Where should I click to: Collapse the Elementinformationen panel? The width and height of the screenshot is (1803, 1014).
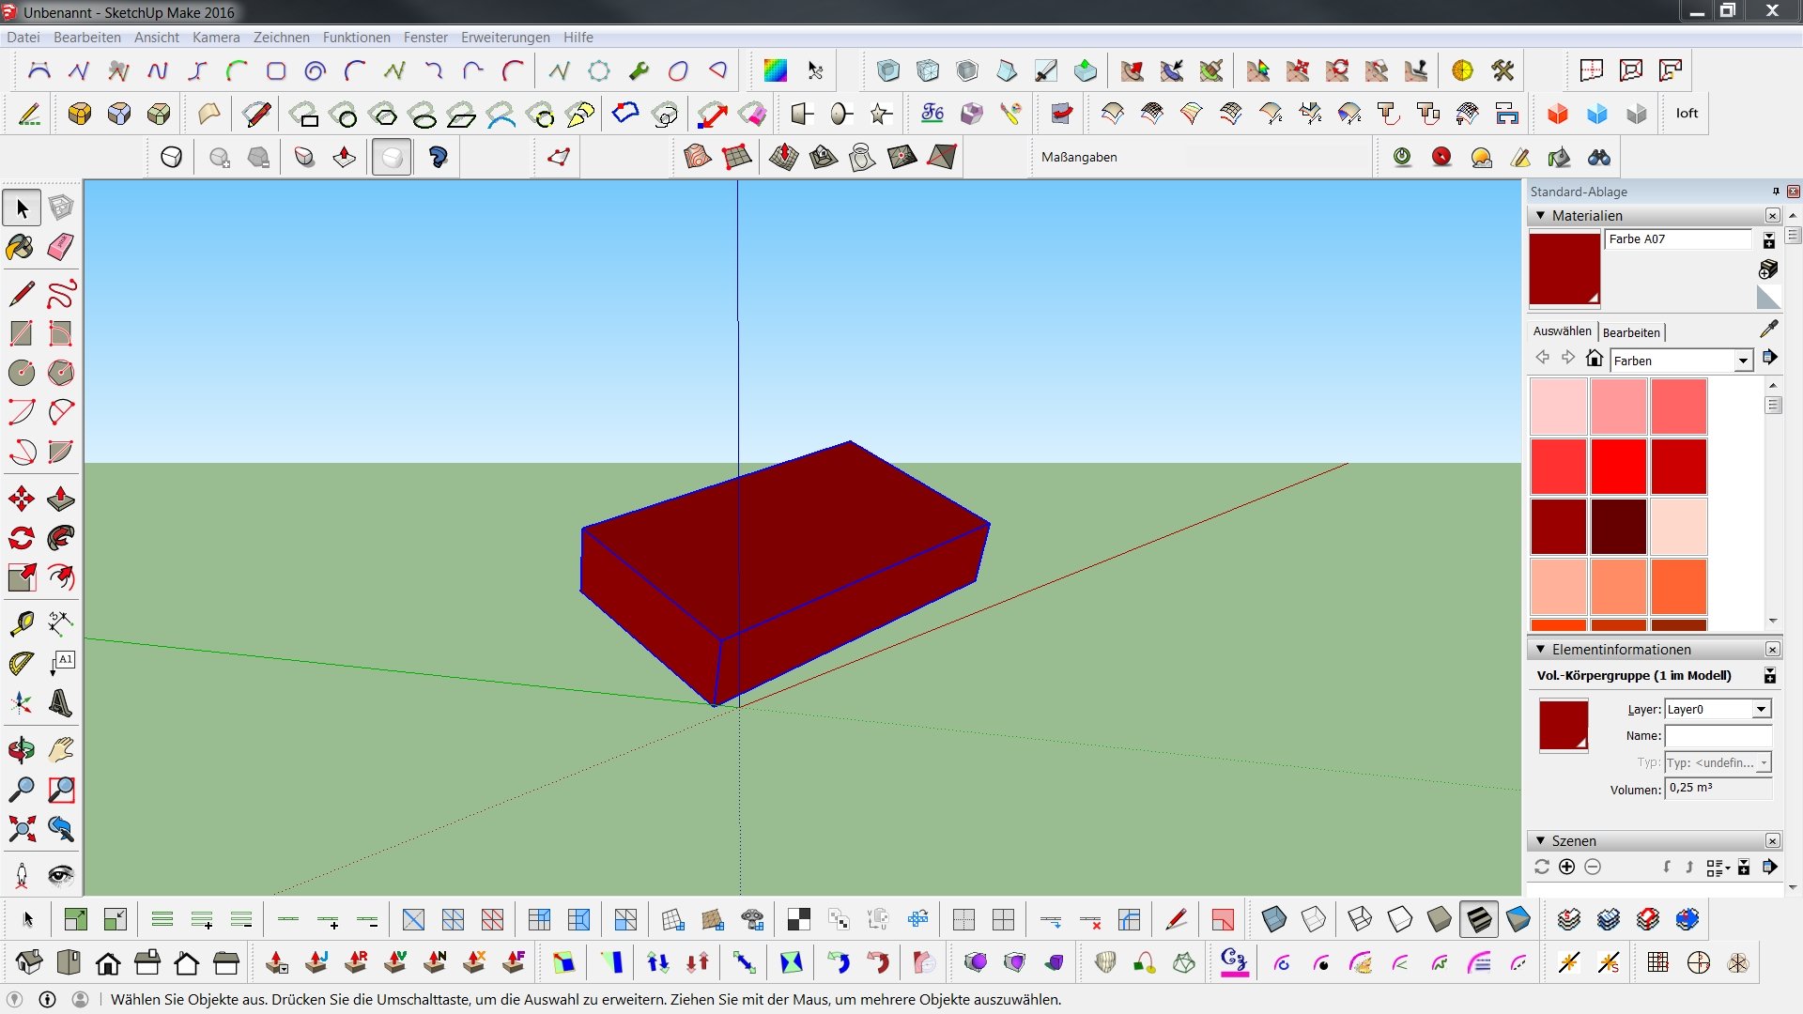(1540, 649)
